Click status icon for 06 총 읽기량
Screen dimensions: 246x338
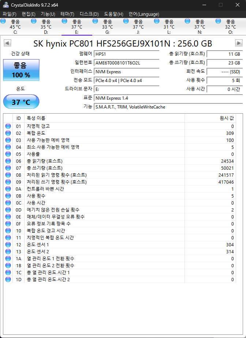8,161
